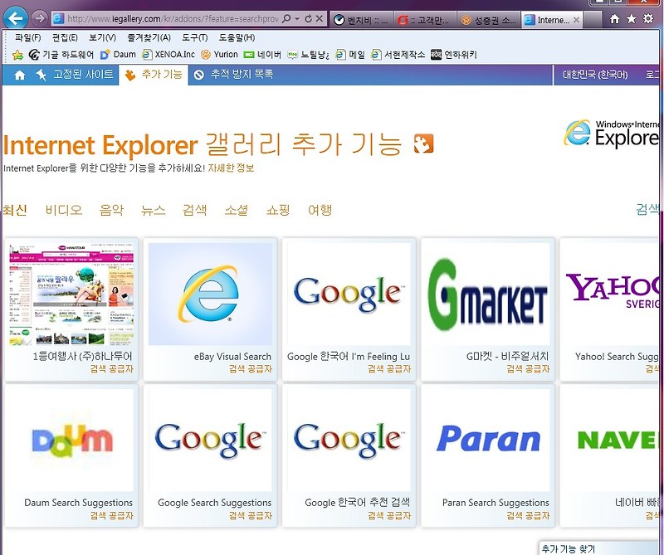Open the 메일 bookmark

[350, 55]
